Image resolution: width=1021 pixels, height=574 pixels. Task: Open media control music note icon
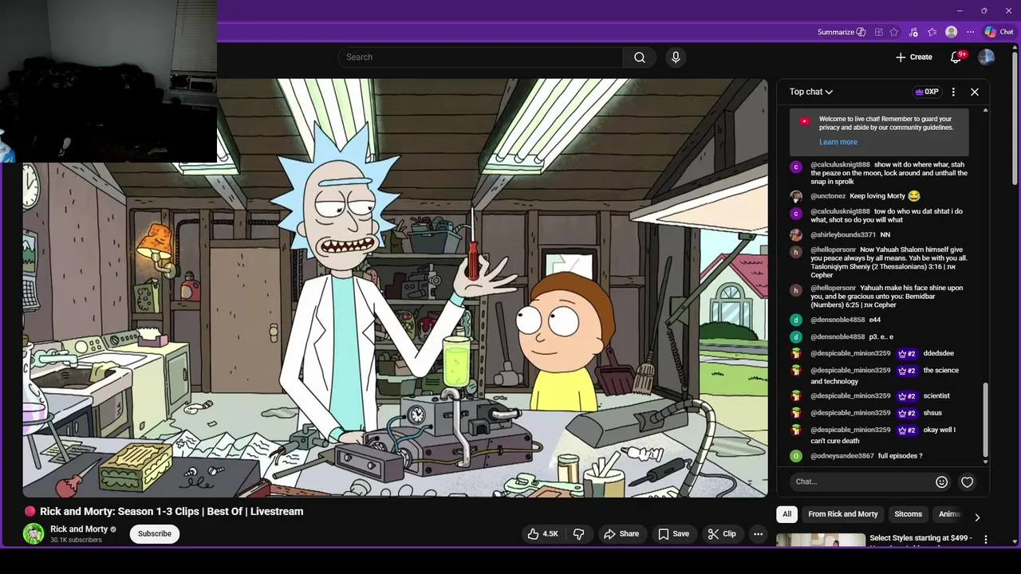point(913,32)
